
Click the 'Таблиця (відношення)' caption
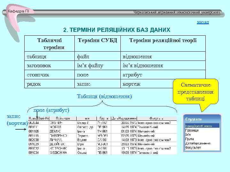click(104, 97)
